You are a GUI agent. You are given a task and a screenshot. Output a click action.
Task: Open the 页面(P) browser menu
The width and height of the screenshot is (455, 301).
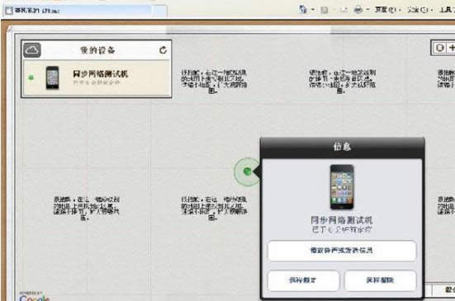[x=386, y=10]
